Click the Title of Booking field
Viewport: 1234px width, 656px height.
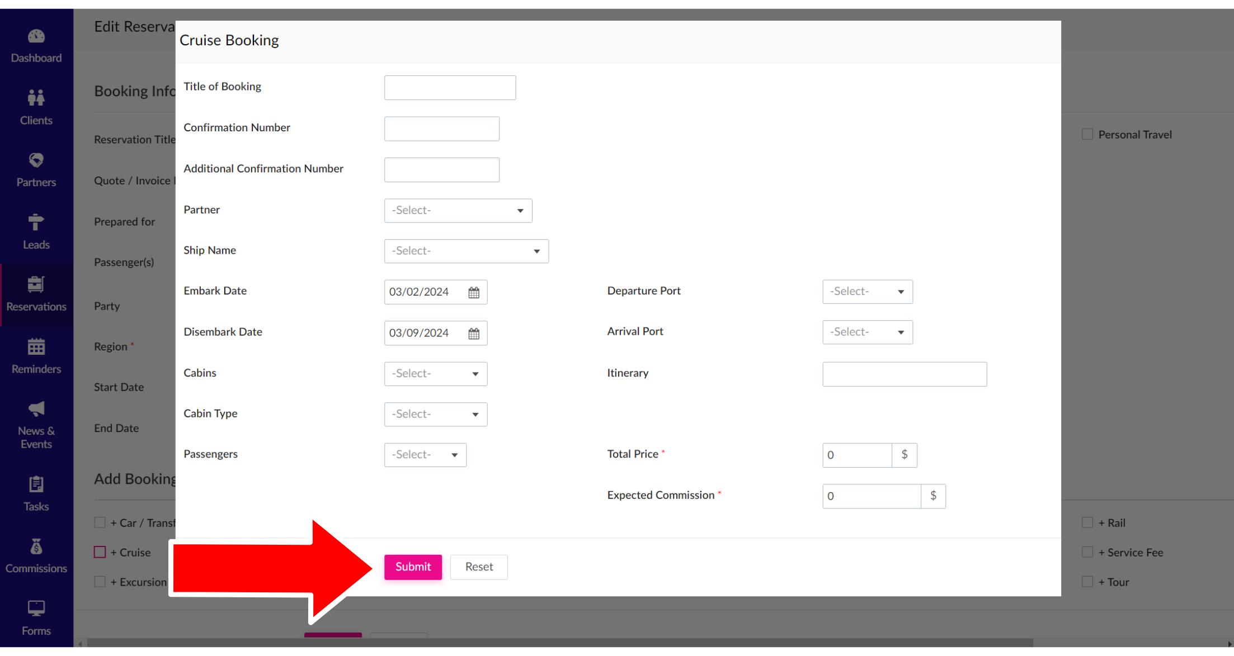[x=450, y=88]
